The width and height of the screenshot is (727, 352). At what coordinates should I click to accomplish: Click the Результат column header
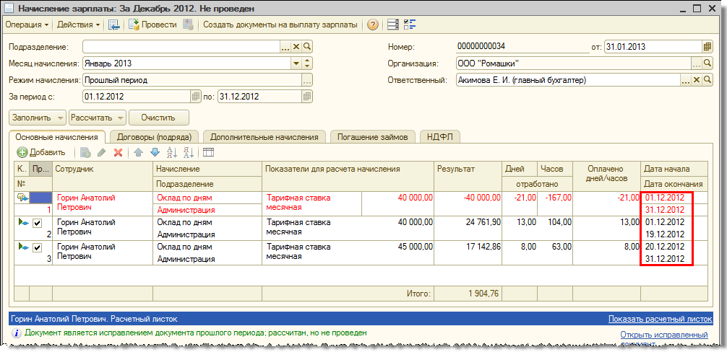[468, 176]
